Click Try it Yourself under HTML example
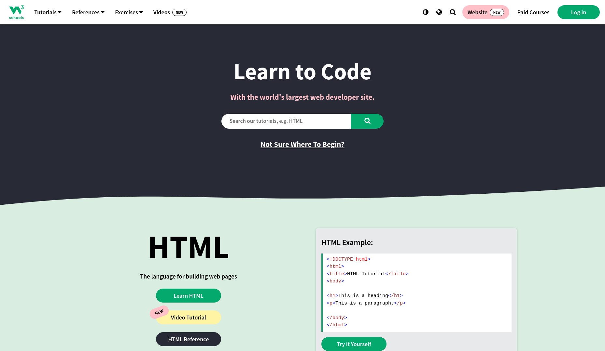 (x=354, y=344)
